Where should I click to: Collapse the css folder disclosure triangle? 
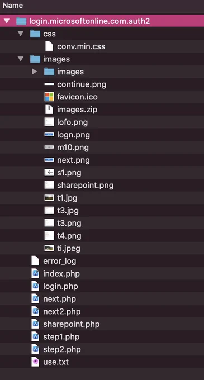click(21, 34)
